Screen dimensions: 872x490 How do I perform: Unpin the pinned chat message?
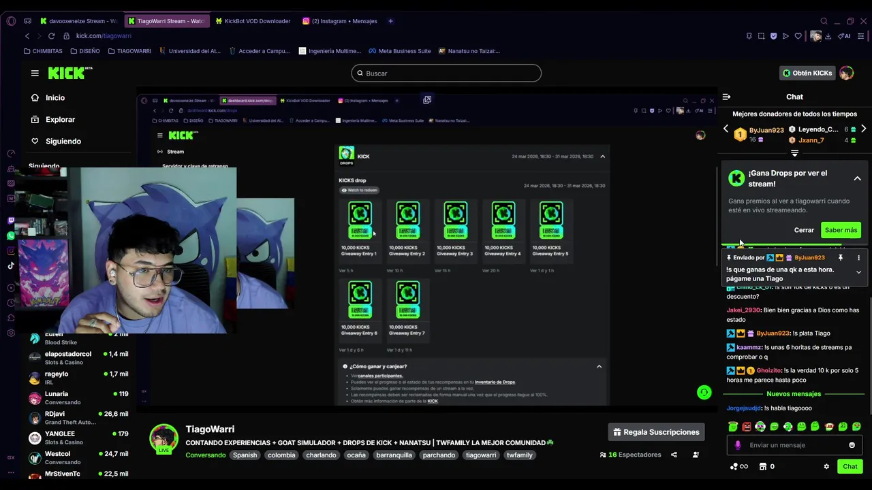(x=840, y=258)
